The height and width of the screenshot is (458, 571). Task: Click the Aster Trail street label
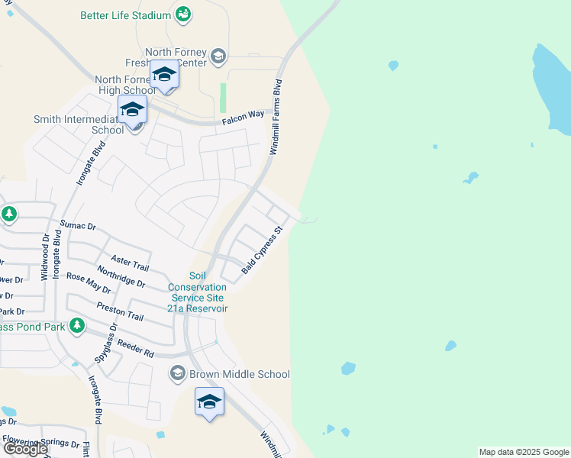click(130, 263)
